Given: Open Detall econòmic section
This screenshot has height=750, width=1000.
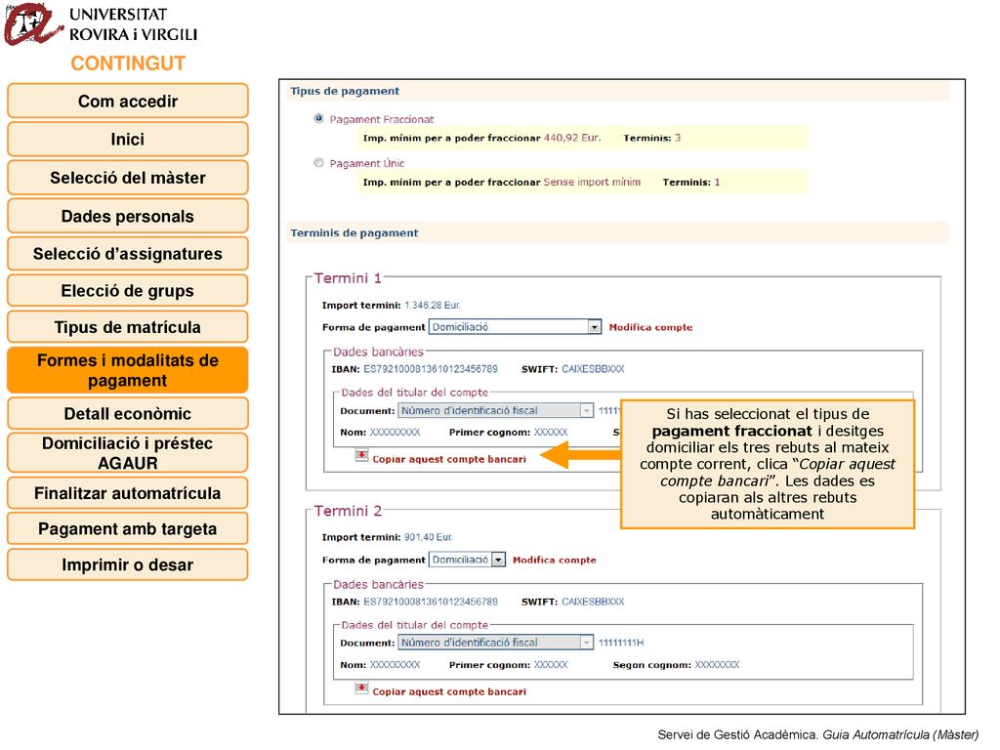Looking at the screenshot, I should point(128,413).
